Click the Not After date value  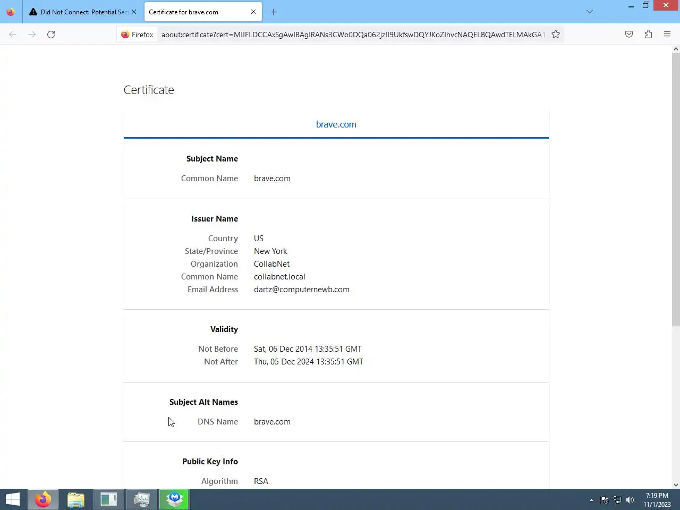309,362
